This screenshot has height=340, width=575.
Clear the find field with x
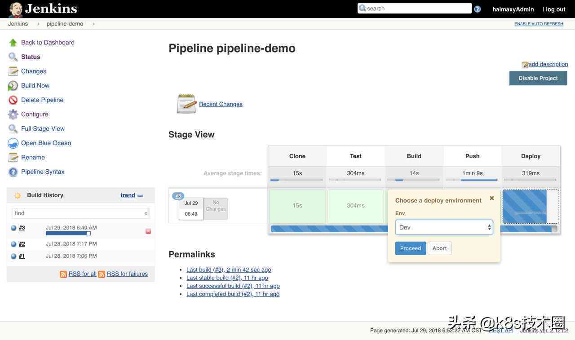point(146,213)
